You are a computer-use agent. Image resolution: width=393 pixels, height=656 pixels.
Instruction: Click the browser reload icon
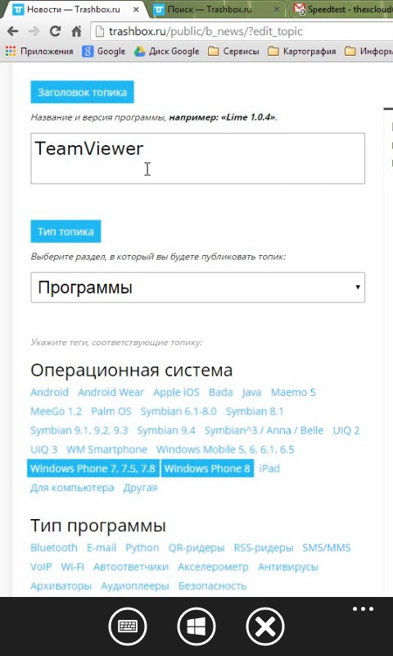click(x=55, y=31)
